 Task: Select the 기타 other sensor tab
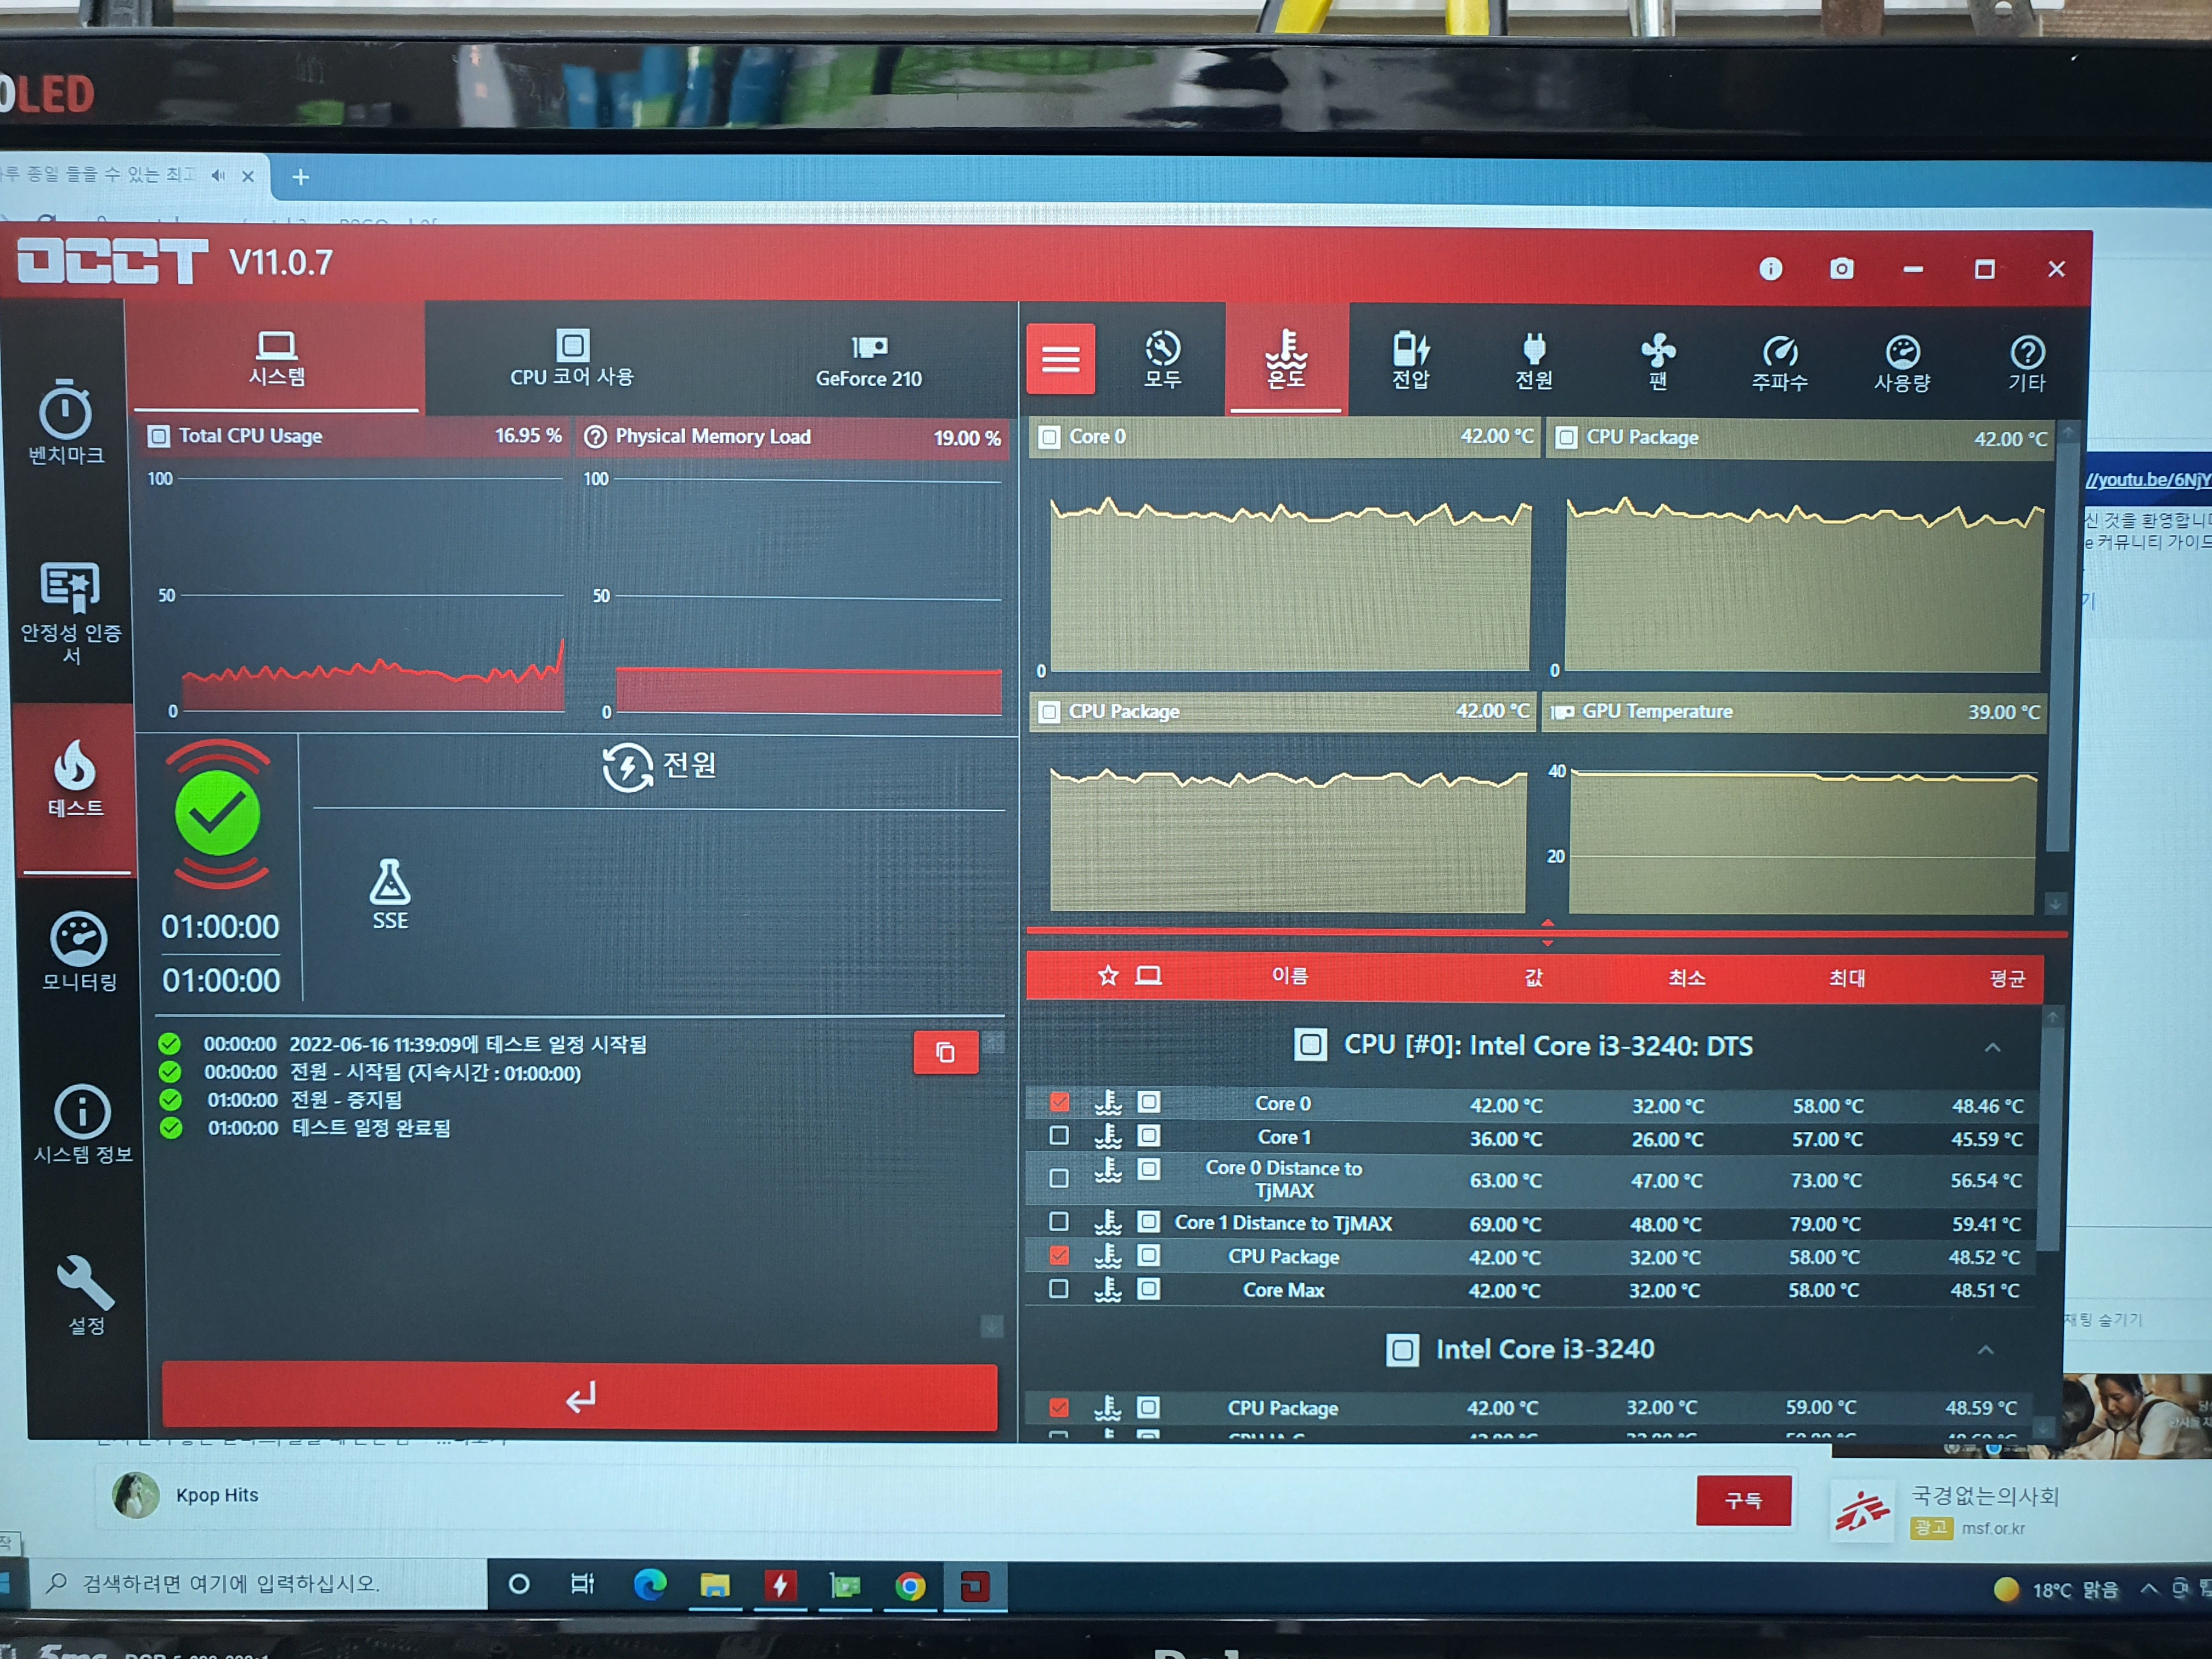2027,364
